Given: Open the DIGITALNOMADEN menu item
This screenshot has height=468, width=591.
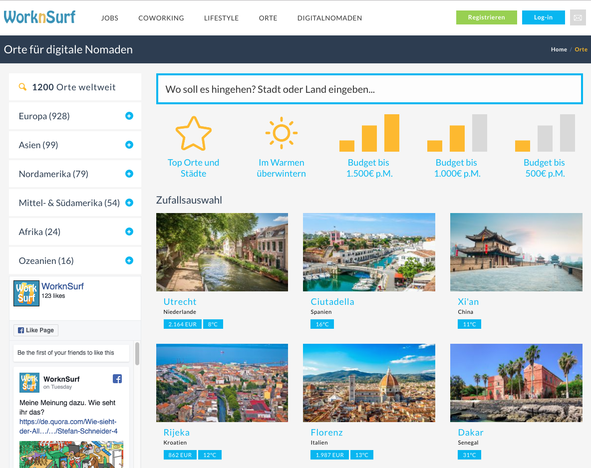Looking at the screenshot, I should [329, 18].
